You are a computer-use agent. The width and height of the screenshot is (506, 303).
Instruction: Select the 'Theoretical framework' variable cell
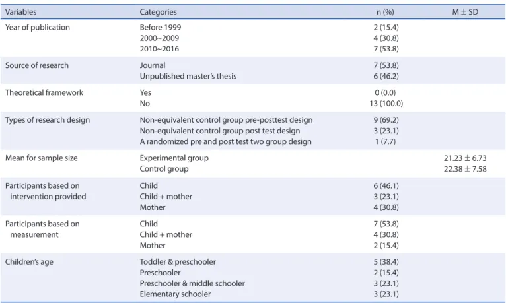coord(44,93)
